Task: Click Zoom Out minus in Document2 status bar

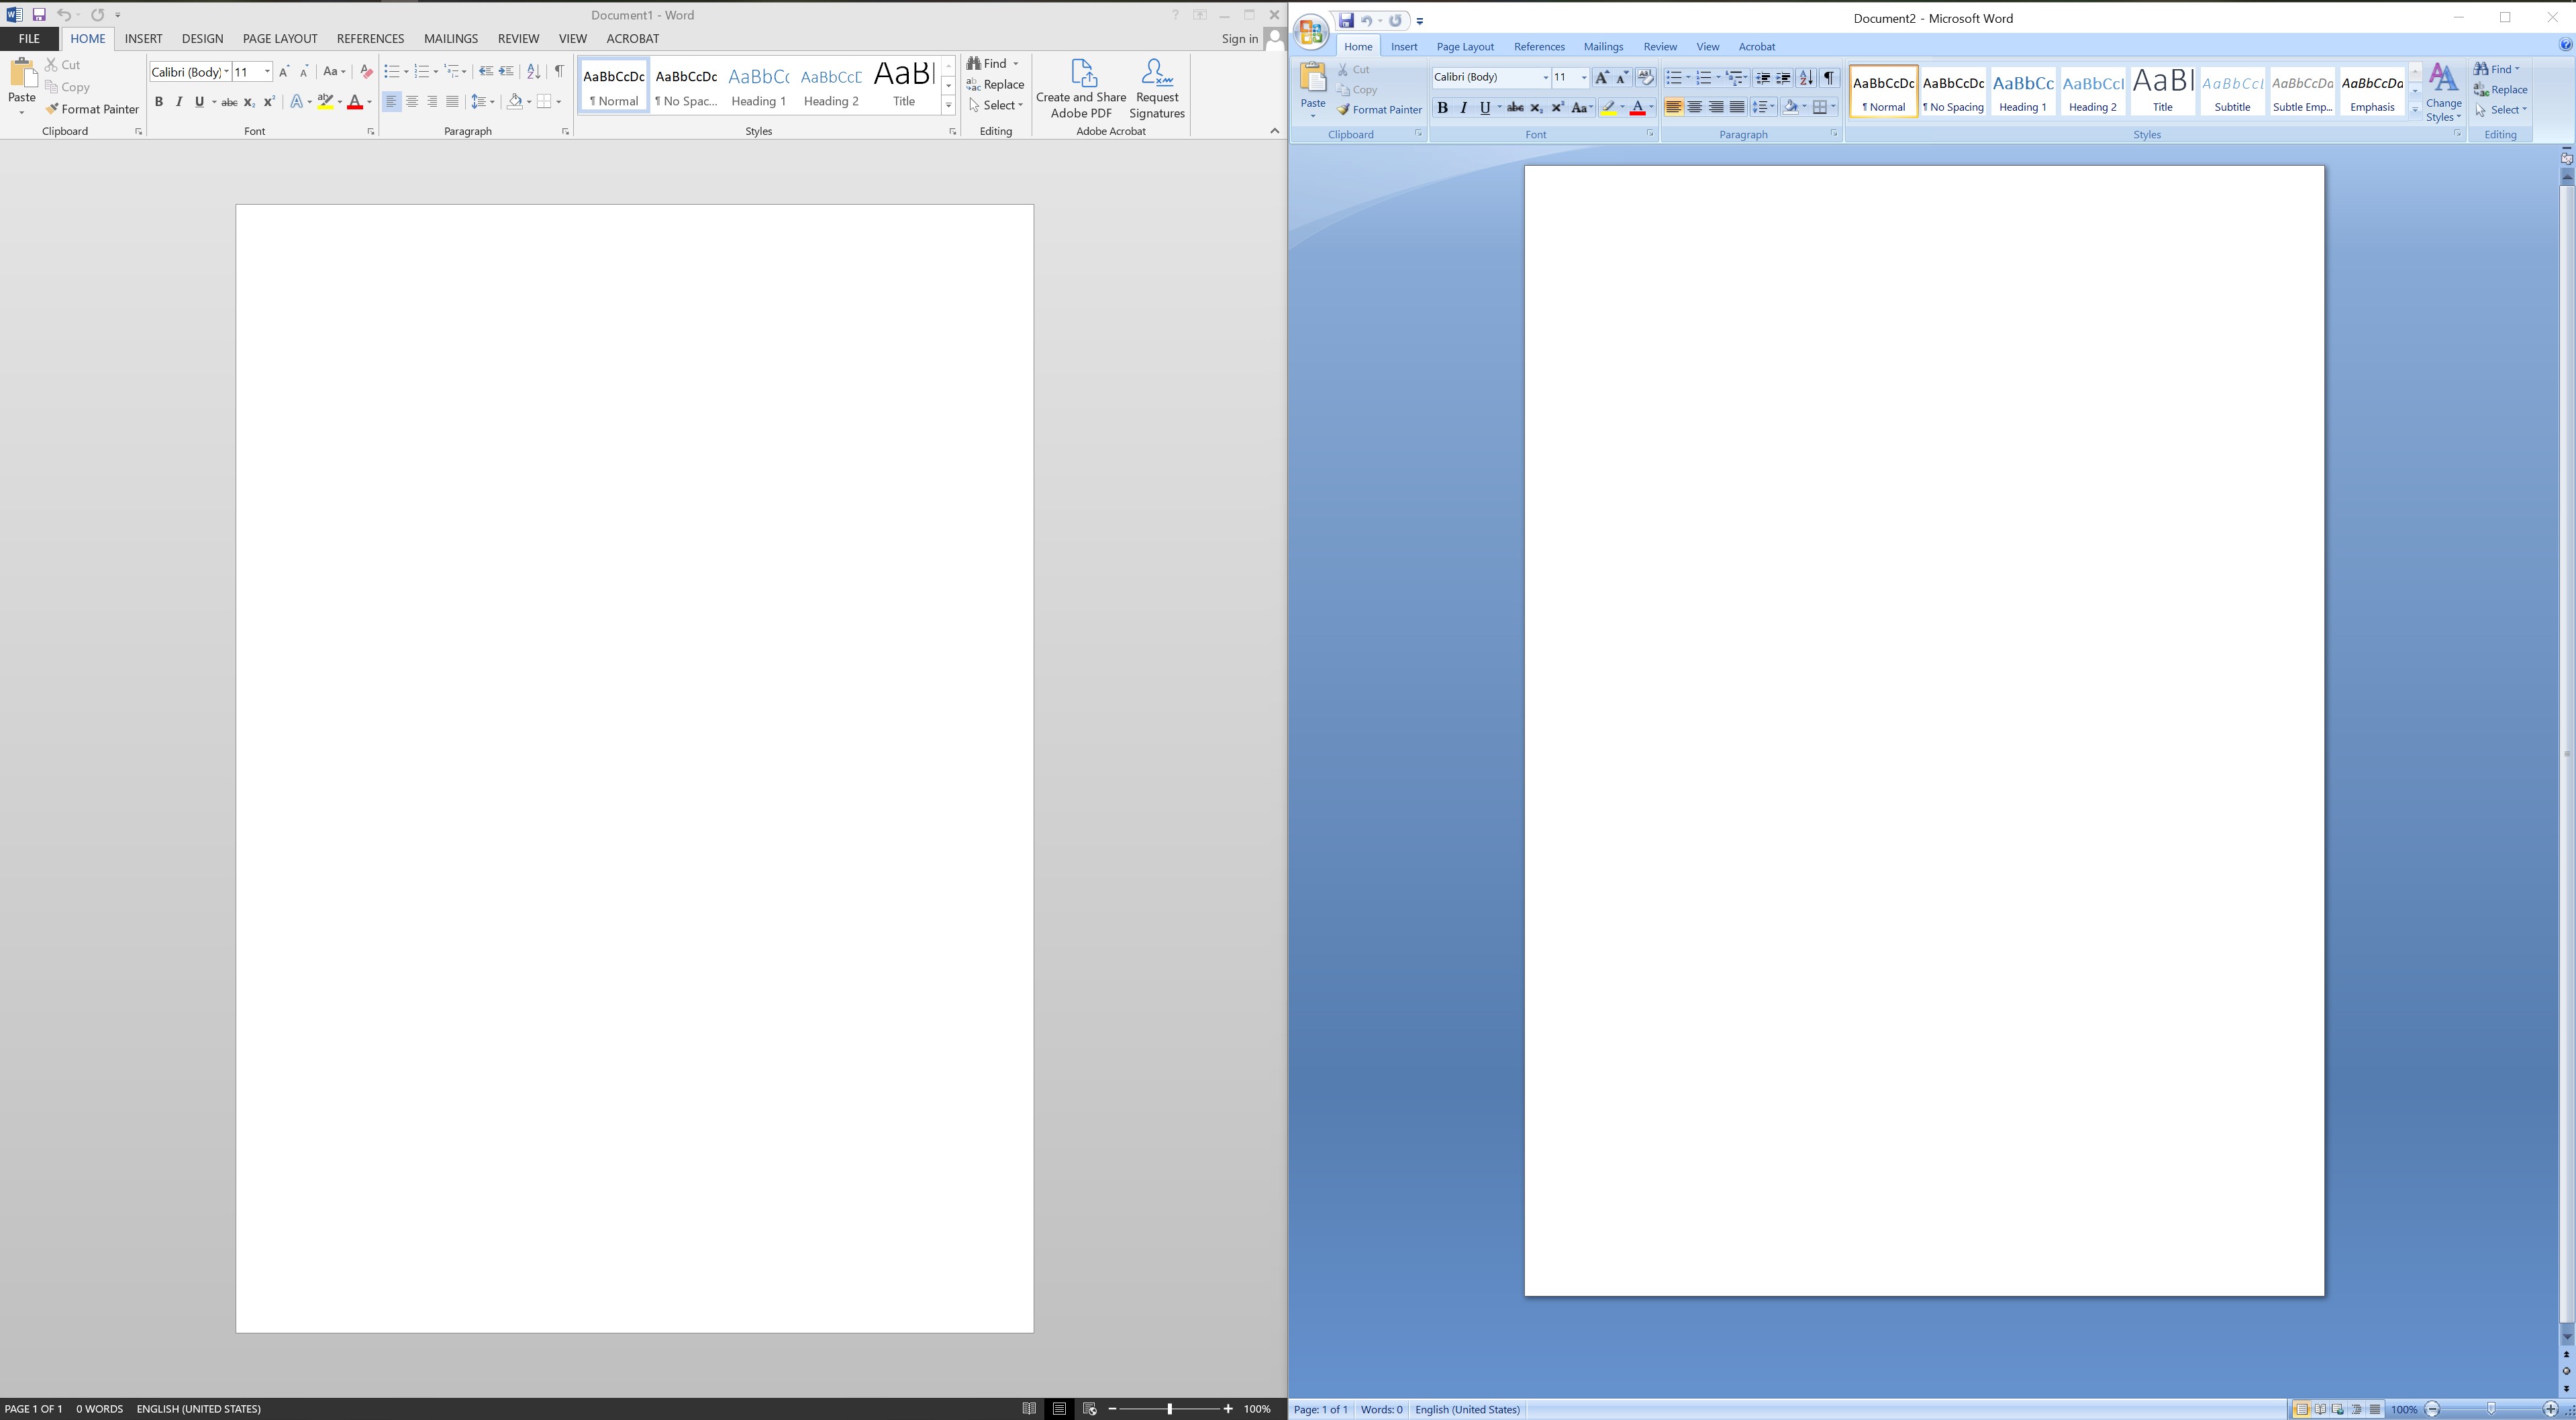Action: click(x=2433, y=1409)
